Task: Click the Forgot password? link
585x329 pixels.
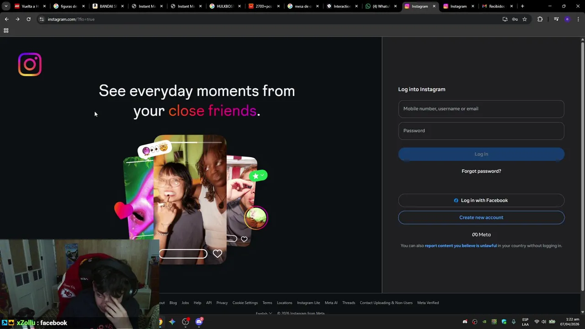Action: click(x=481, y=171)
